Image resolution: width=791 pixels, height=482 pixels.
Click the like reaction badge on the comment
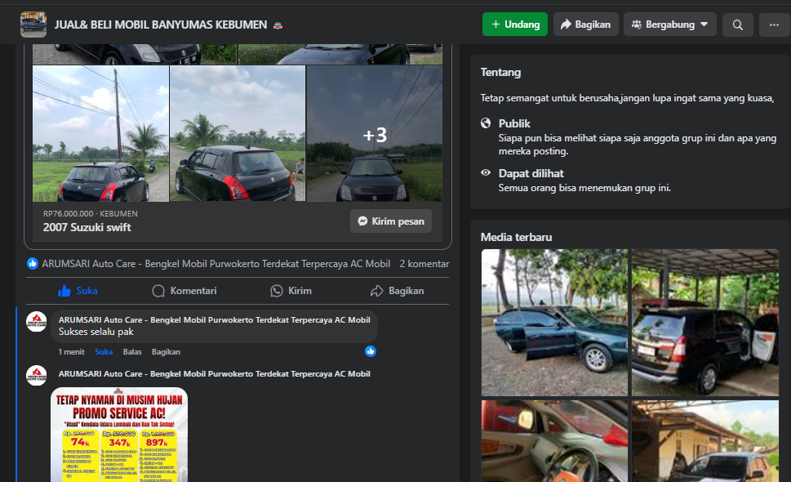point(371,351)
